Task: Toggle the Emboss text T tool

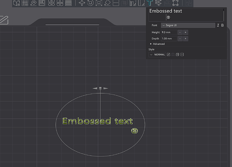Action: point(149,3)
